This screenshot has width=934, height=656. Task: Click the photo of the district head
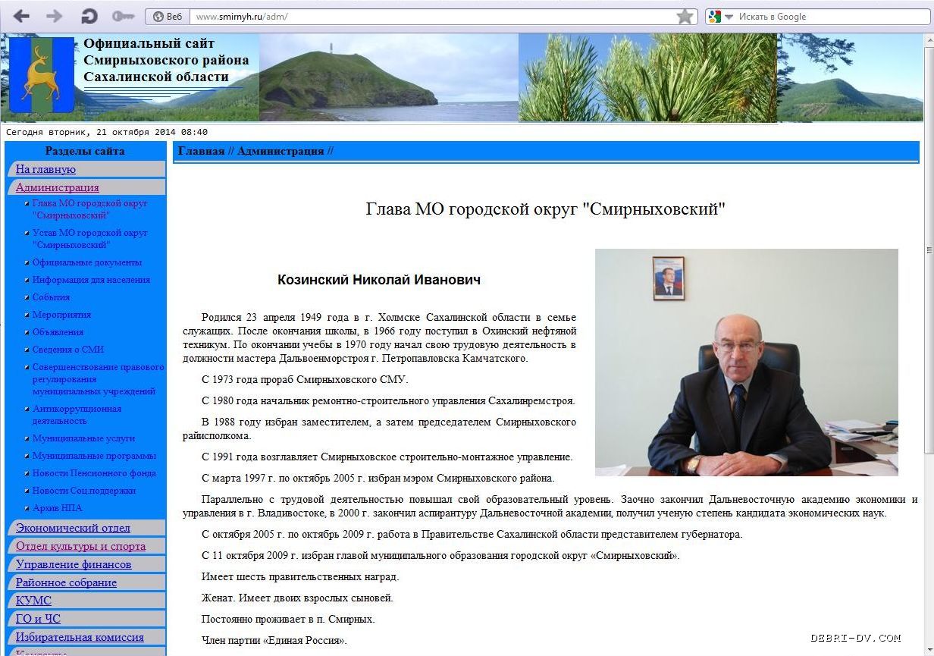(746, 363)
